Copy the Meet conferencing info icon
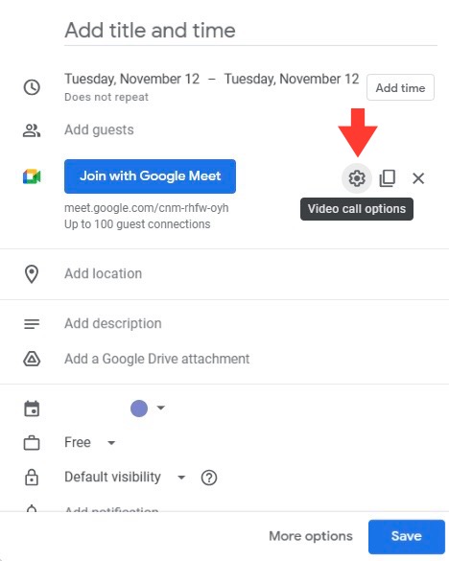 [x=387, y=178]
